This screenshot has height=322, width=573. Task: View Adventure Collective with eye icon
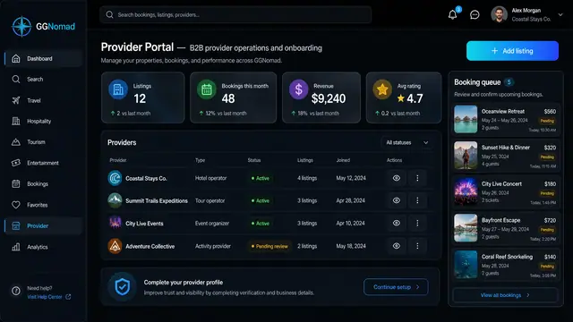(x=397, y=246)
